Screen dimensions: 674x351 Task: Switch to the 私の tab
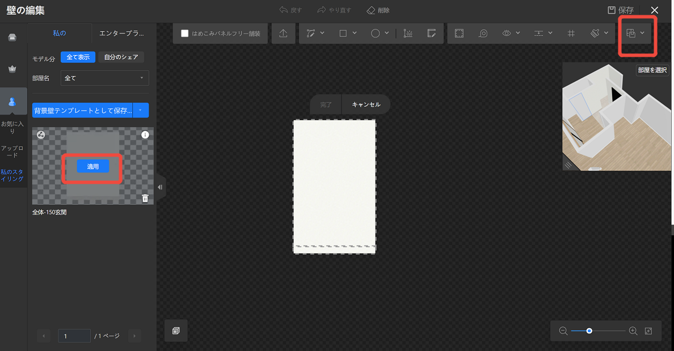(x=60, y=33)
